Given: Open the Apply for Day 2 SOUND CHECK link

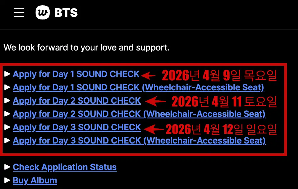Looking at the screenshot, I should (x=77, y=101).
